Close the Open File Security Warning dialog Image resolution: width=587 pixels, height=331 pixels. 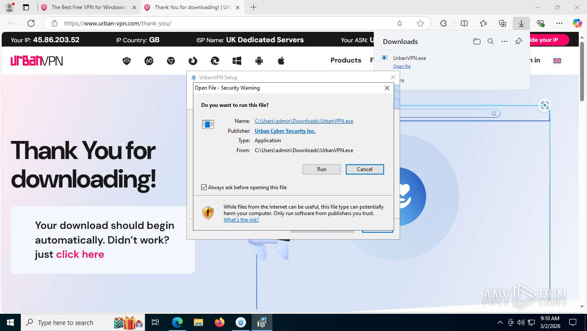pos(387,88)
